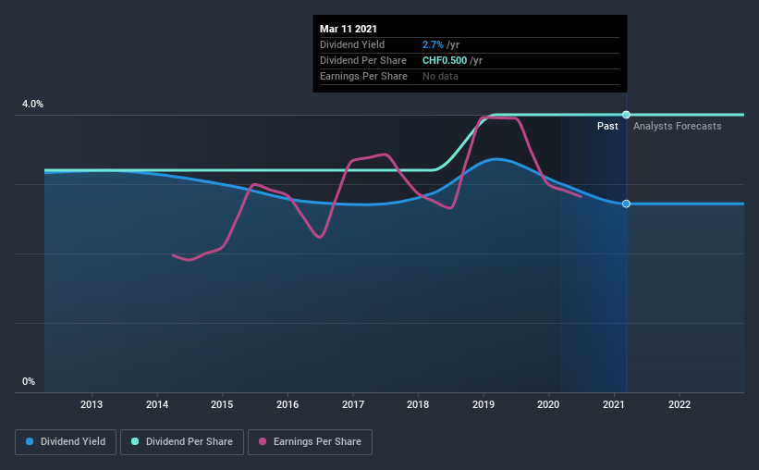Click the 2019 x-axis label
This screenshot has height=470, width=759.
484,404
